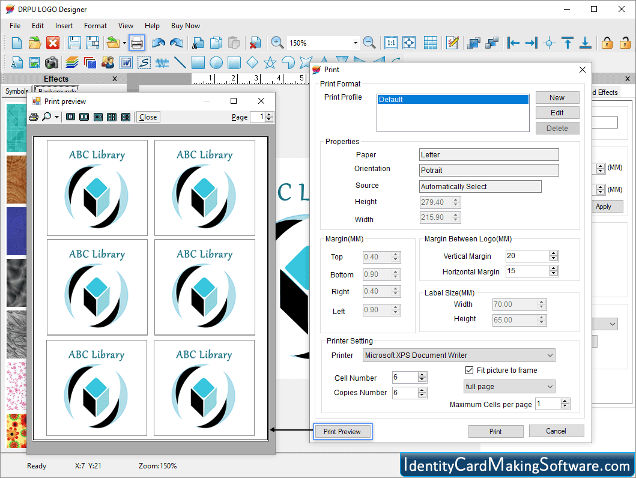This screenshot has width=636, height=478.
Task: Click the Bring to front icon
Action: coord(474,43)
